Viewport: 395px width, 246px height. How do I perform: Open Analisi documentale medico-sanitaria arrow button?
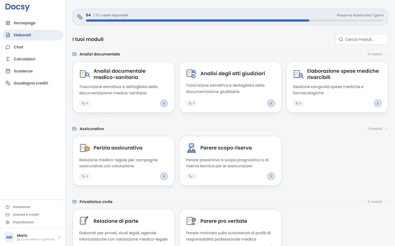tap(164, 103)
